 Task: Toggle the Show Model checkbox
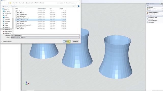coord(147,19)
